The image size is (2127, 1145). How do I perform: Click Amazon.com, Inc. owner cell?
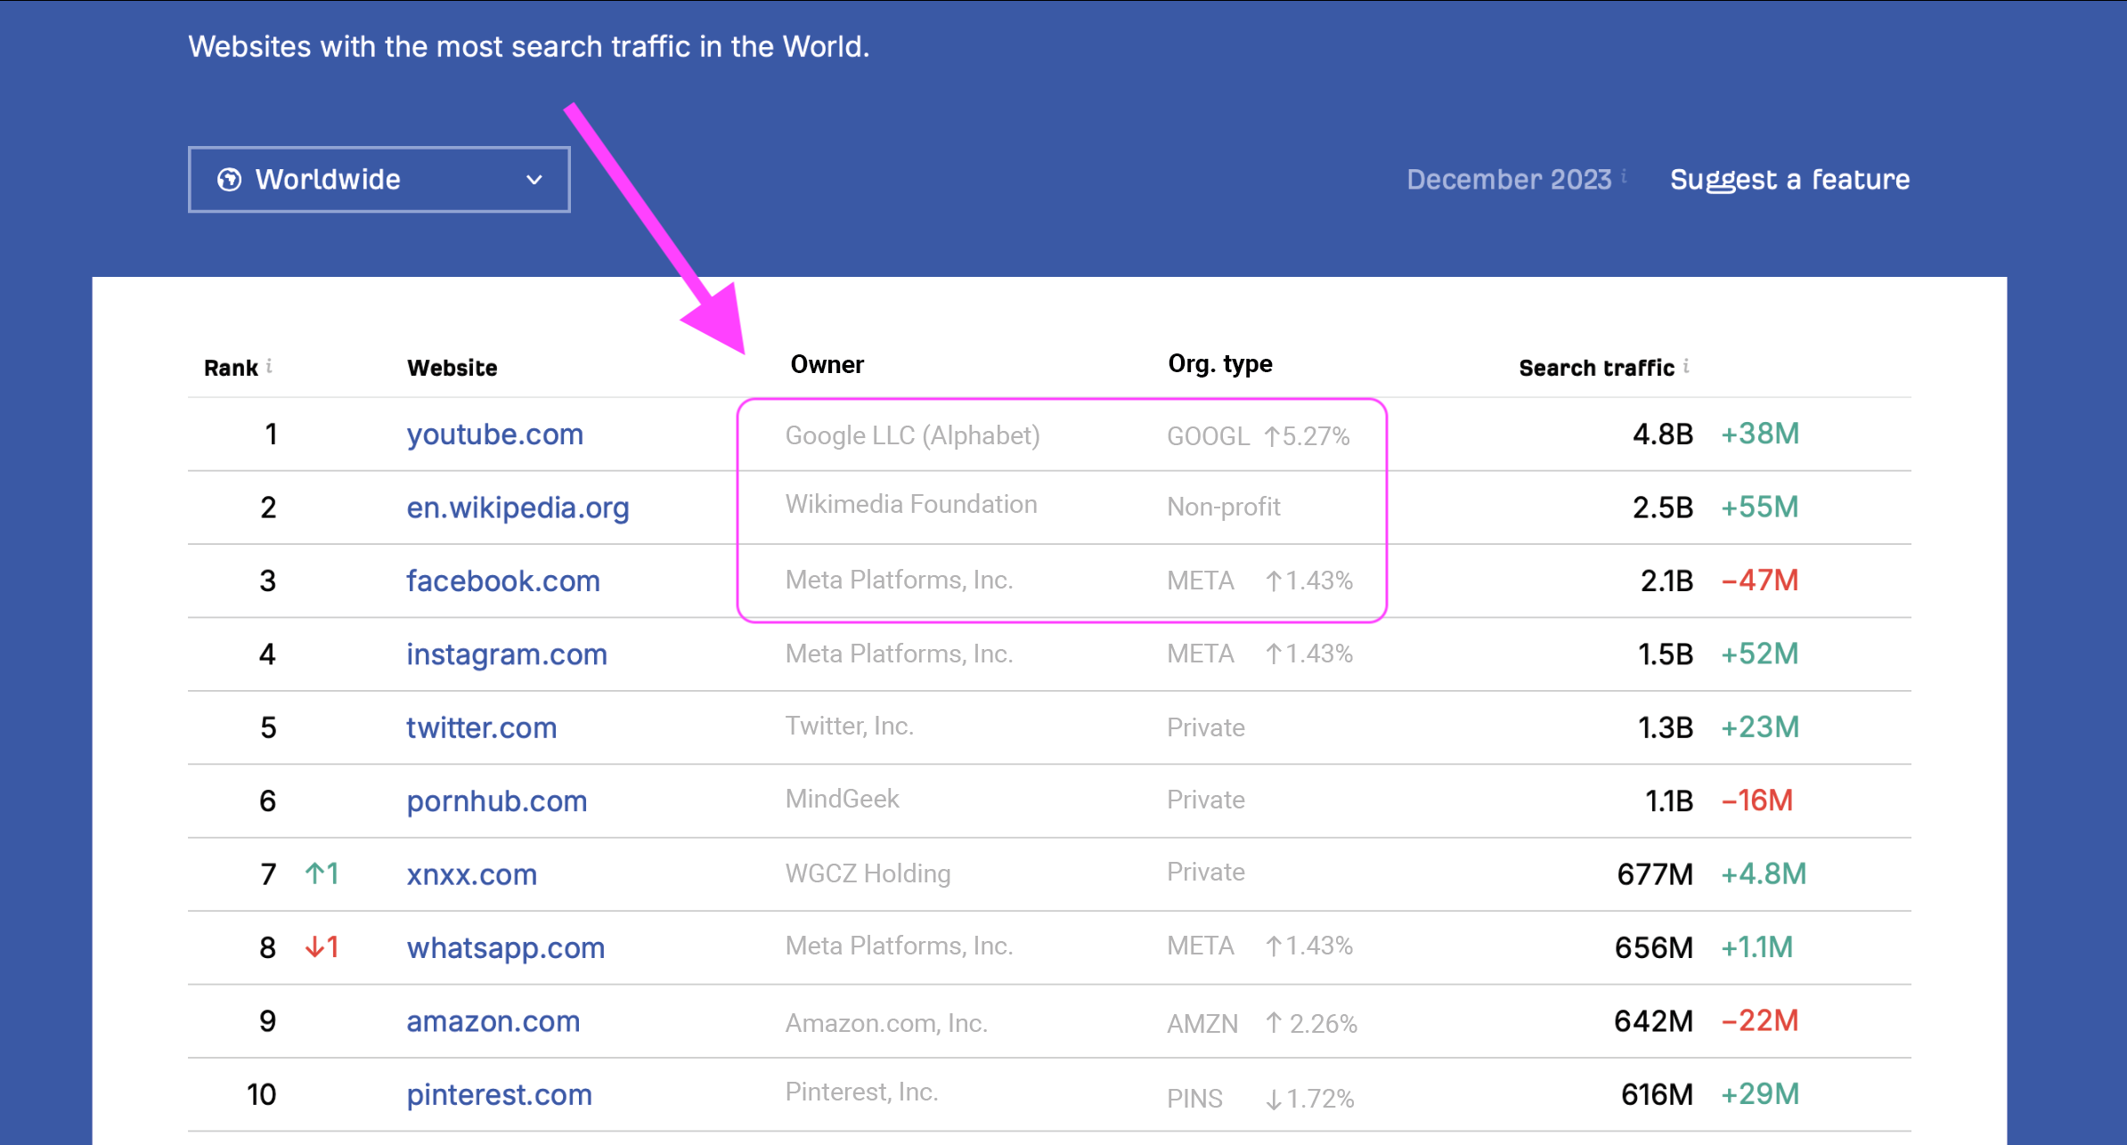[x=886, y=1024]
